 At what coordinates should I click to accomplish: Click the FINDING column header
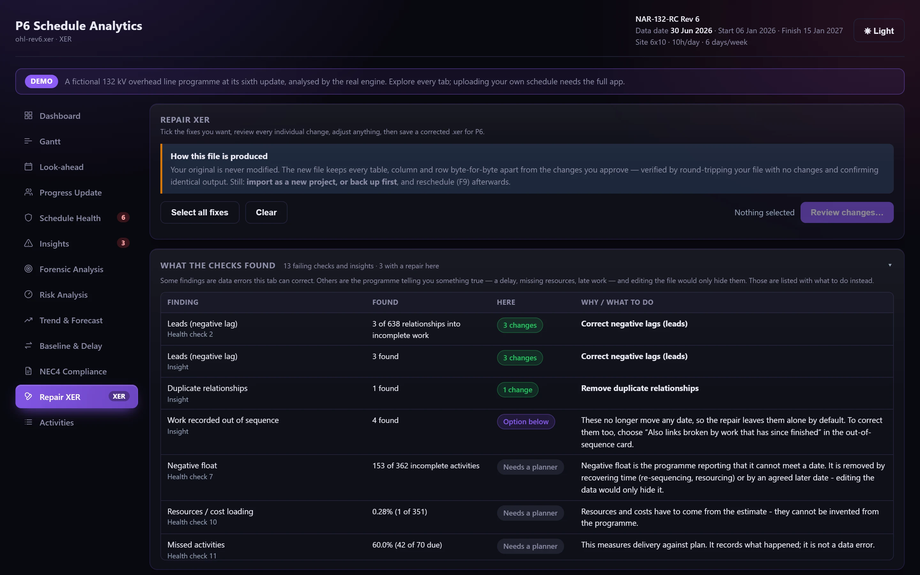pyautogui.click(x=182, y=302)
